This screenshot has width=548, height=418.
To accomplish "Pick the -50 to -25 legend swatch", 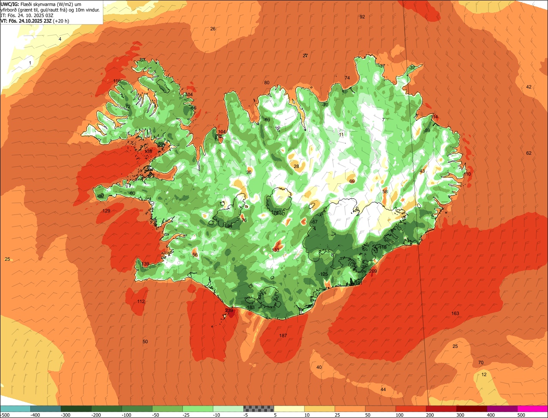I will (x=167, y=409).
